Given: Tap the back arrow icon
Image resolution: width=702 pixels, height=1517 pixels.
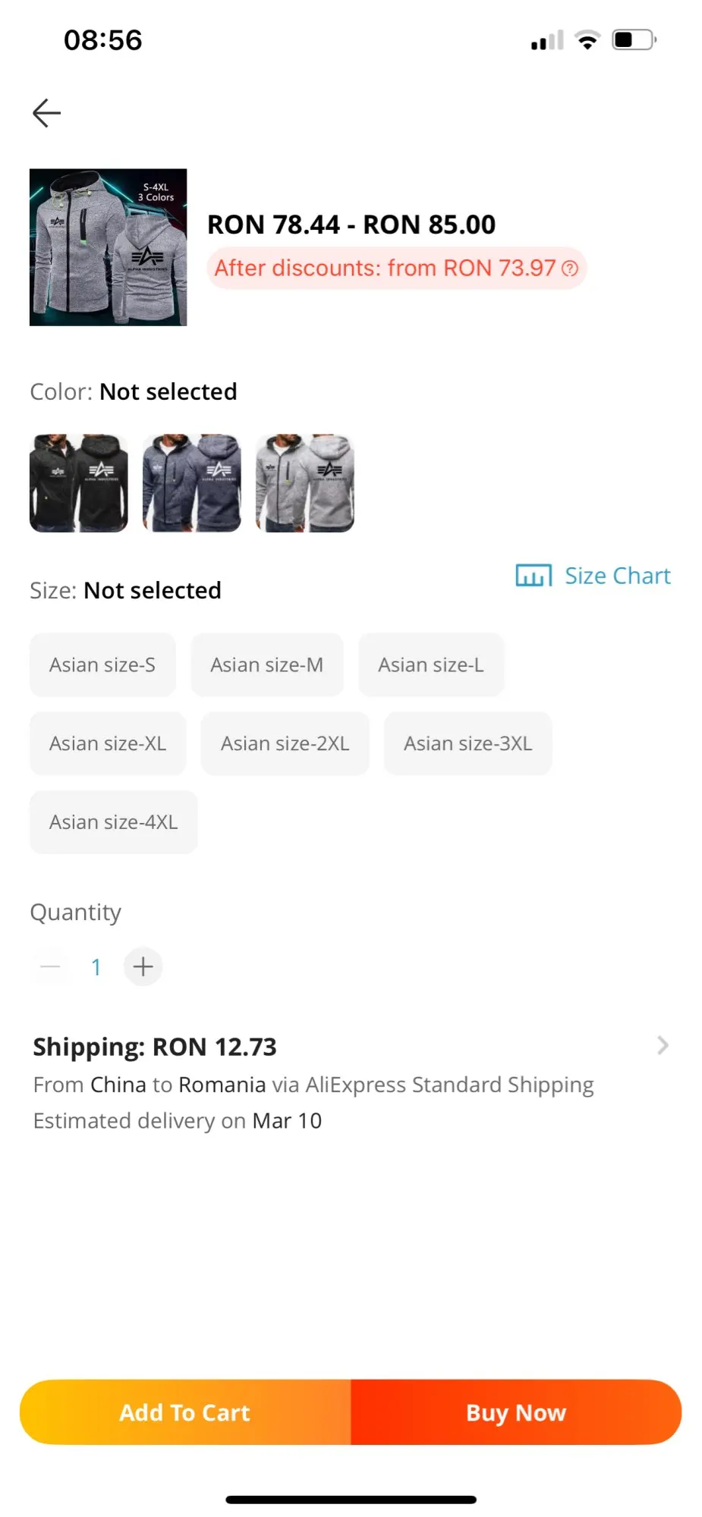Looking at the screenshot, I should (x=46, y=113).
